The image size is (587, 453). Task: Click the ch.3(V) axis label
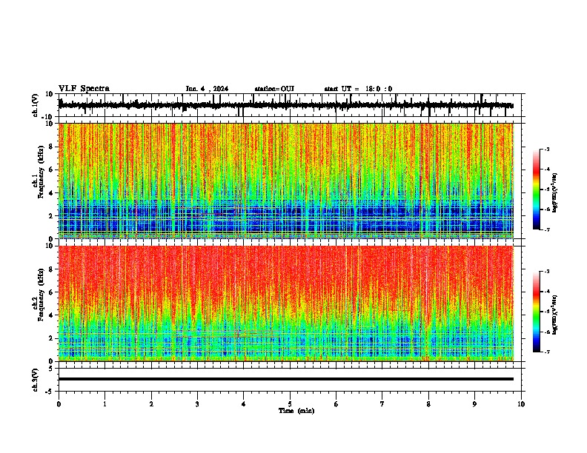[36, 380]
